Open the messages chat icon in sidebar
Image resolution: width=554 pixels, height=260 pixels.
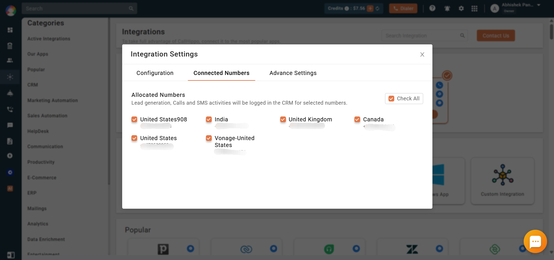10,125
